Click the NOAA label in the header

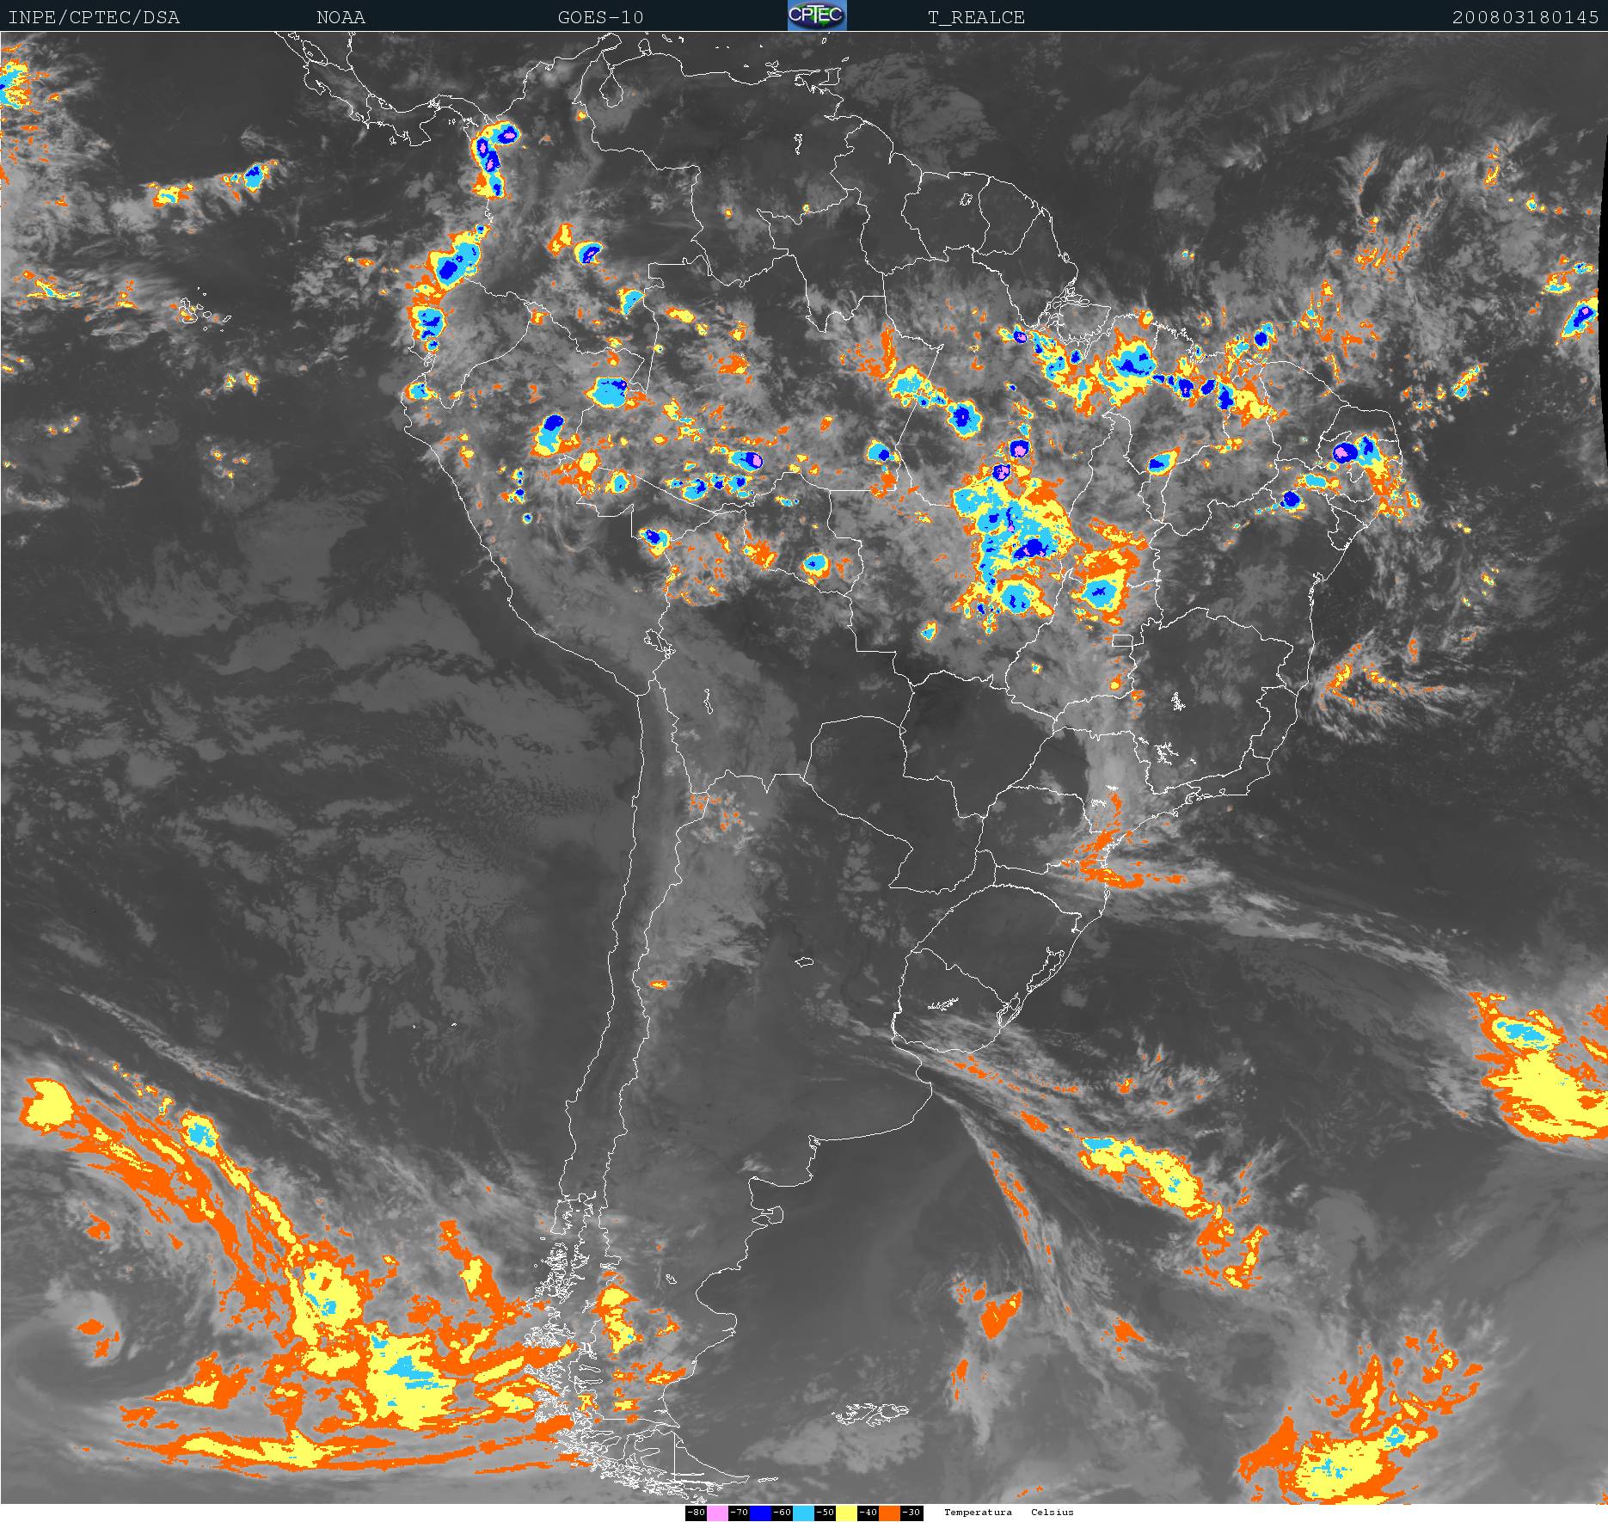coord(341,17)
